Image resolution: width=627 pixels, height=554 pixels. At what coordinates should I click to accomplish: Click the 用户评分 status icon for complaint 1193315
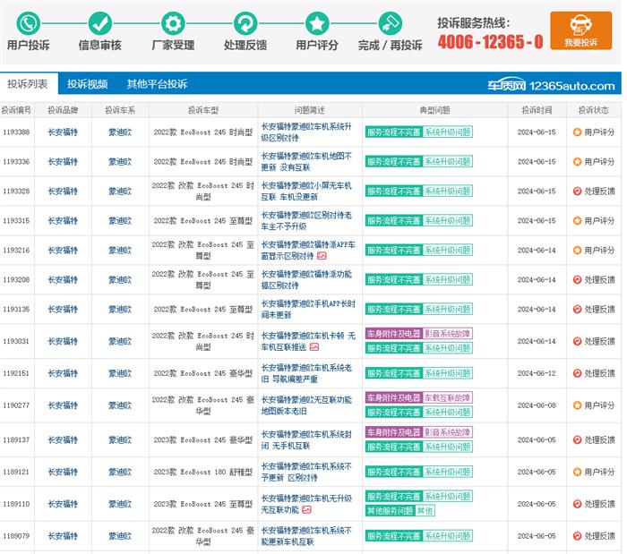click(x=577, y=220)
